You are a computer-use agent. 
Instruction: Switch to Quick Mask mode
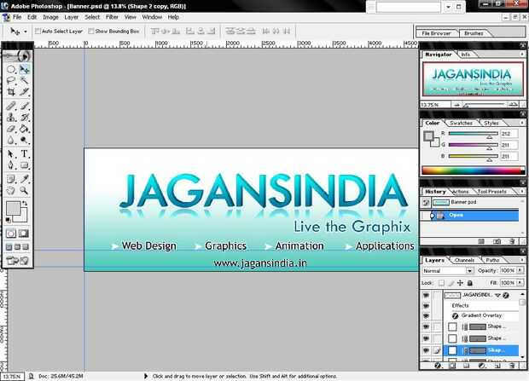coord(24,234)
